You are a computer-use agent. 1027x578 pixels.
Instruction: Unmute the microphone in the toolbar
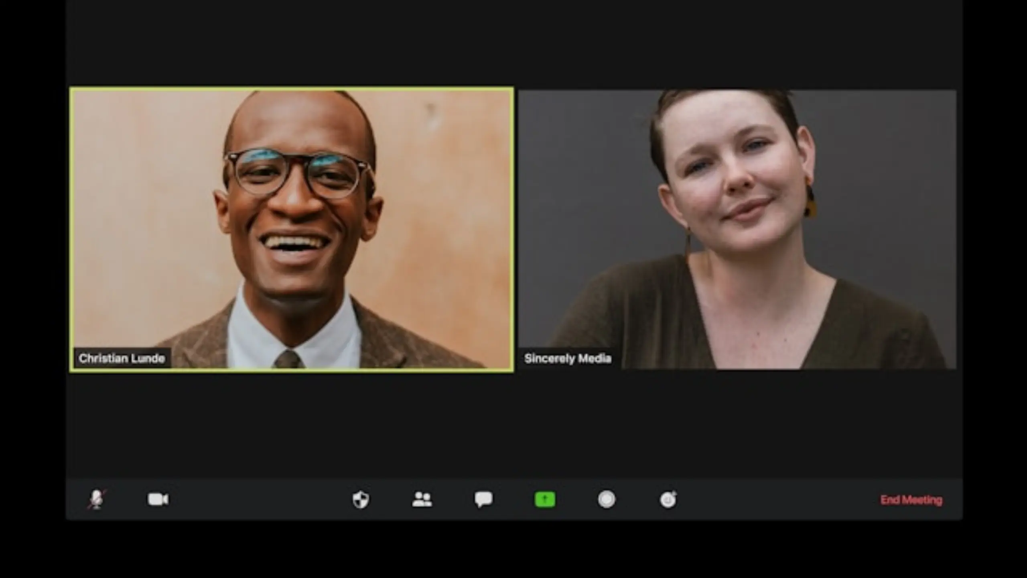[x=96, y=499]
